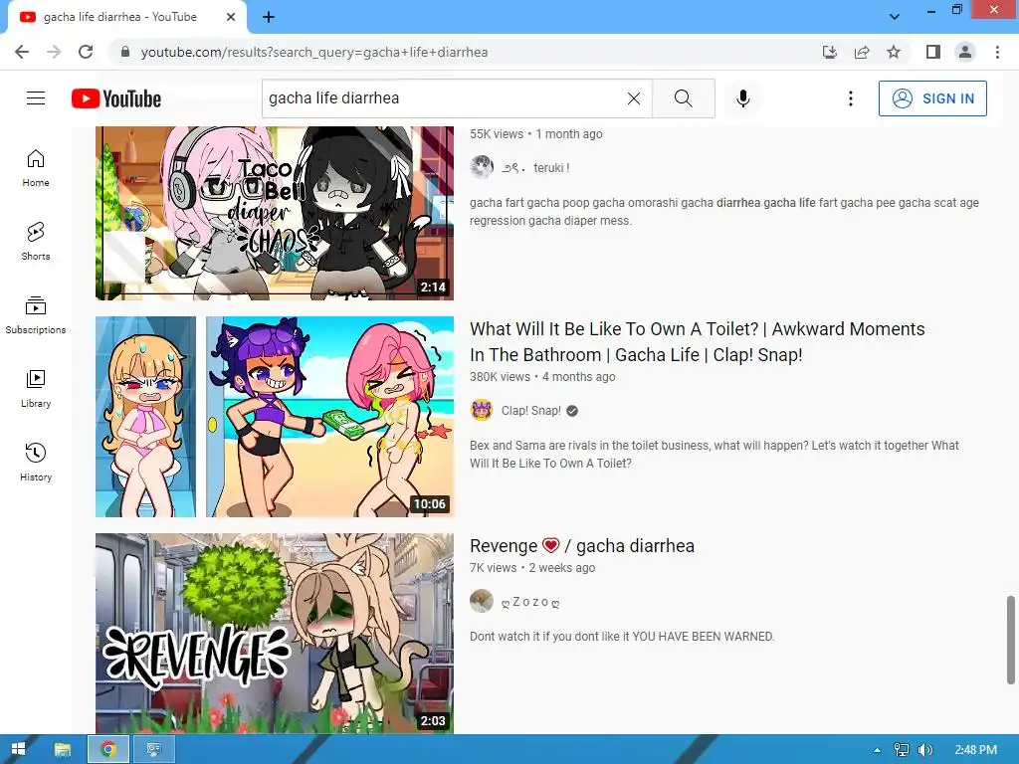Click the browser address bar URL
This screenshot has width=1019, height=764.
[x=313, y=52]
